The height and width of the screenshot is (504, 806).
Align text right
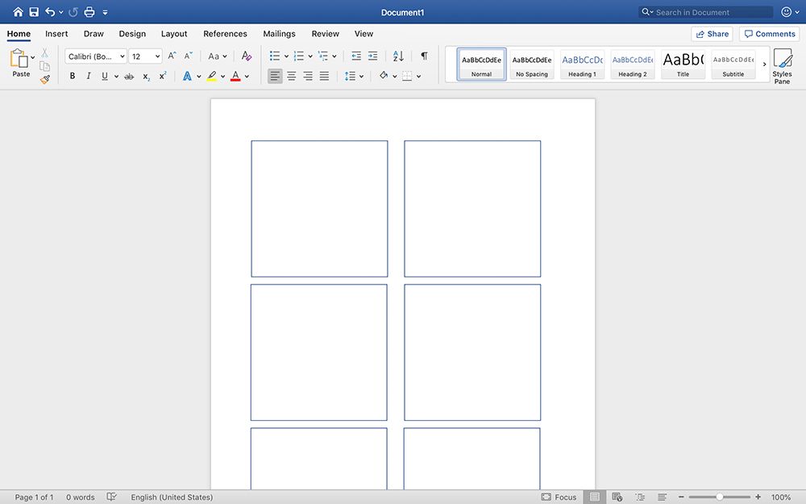point(308,76)
